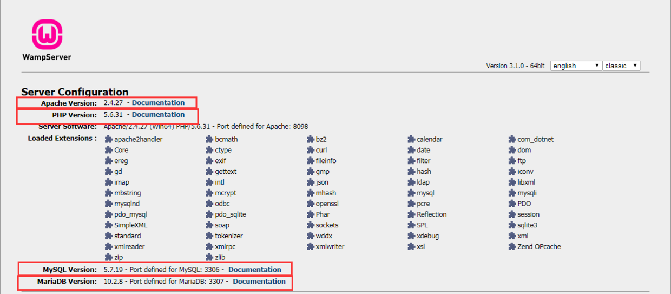This screenshot has height=294, width=671.
Task: Click the iconv extension name
Action: point(525,172)
